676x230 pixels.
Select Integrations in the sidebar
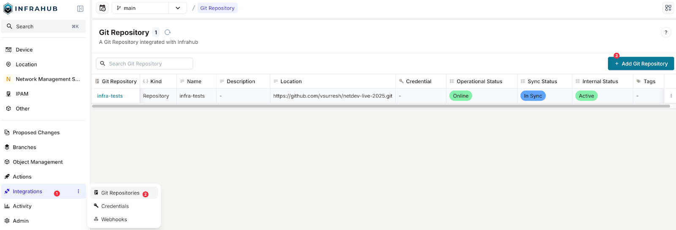coord(44,192)
